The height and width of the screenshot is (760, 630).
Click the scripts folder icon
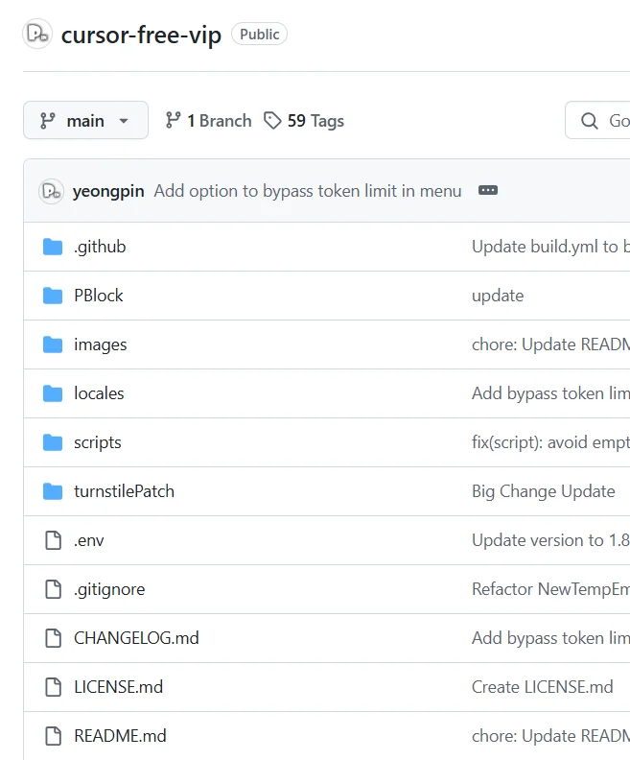click(x=53, y=442)
